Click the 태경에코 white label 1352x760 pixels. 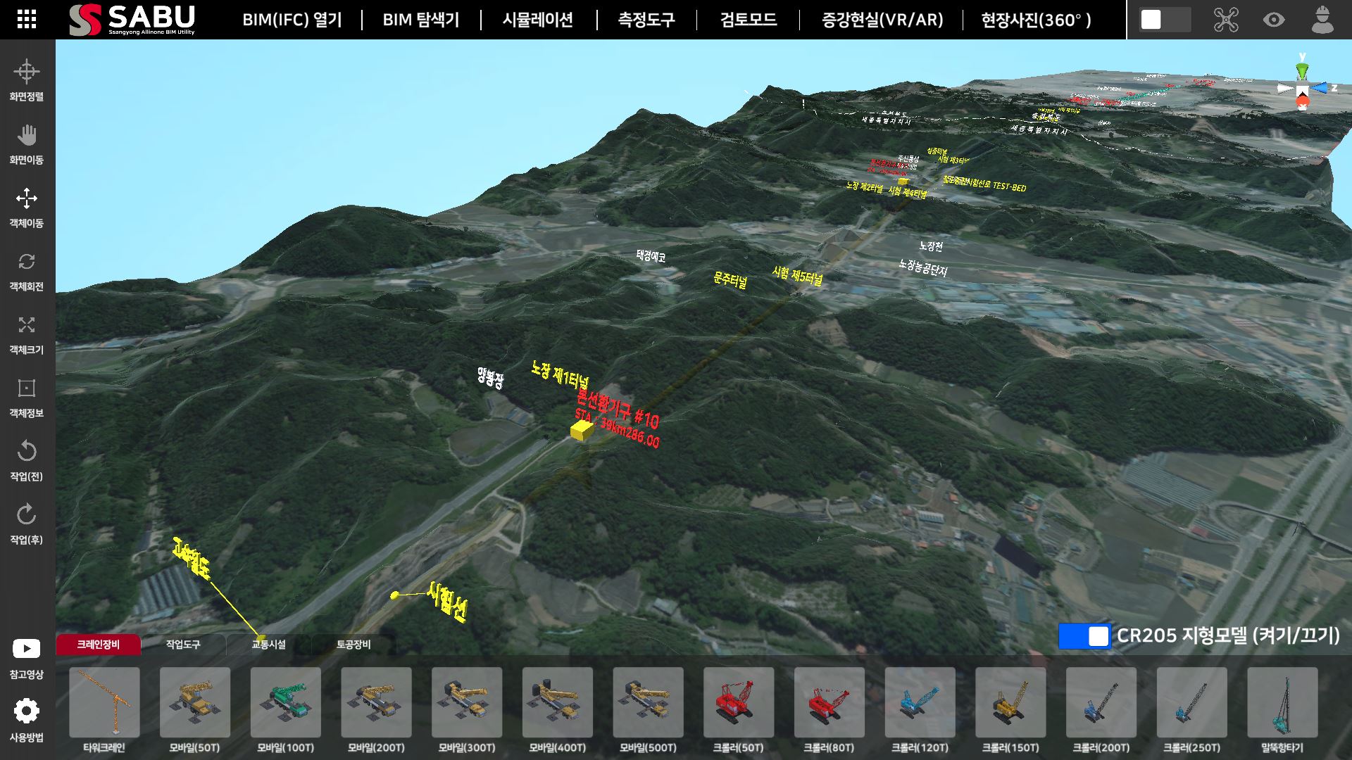coord(651,256)
